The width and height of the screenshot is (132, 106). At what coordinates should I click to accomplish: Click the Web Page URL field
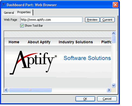click(51, 20)
